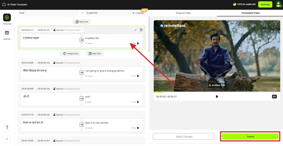Add a new target Language

138,13
